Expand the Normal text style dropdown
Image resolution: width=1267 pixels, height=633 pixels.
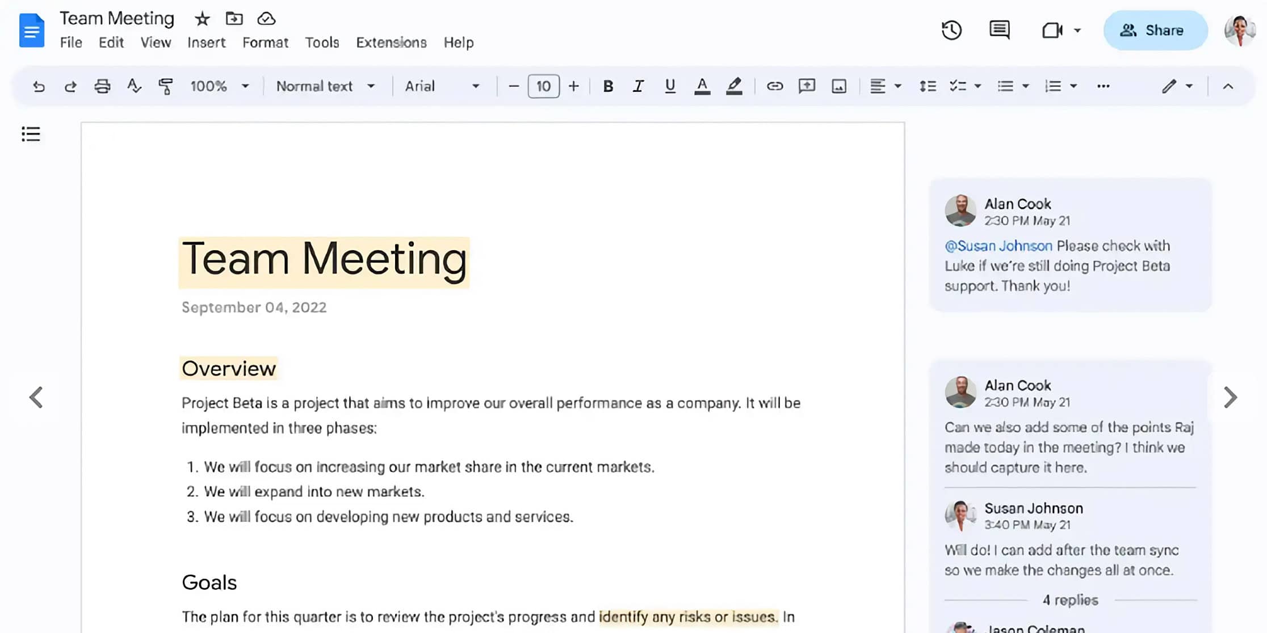click(x=325, y=86)
